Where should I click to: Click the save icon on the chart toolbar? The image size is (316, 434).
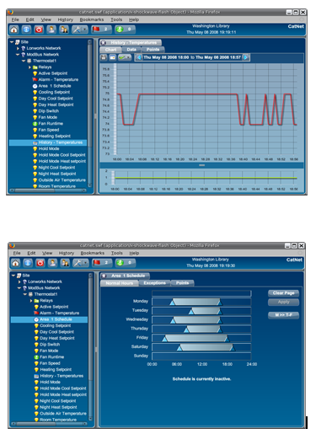104,57
